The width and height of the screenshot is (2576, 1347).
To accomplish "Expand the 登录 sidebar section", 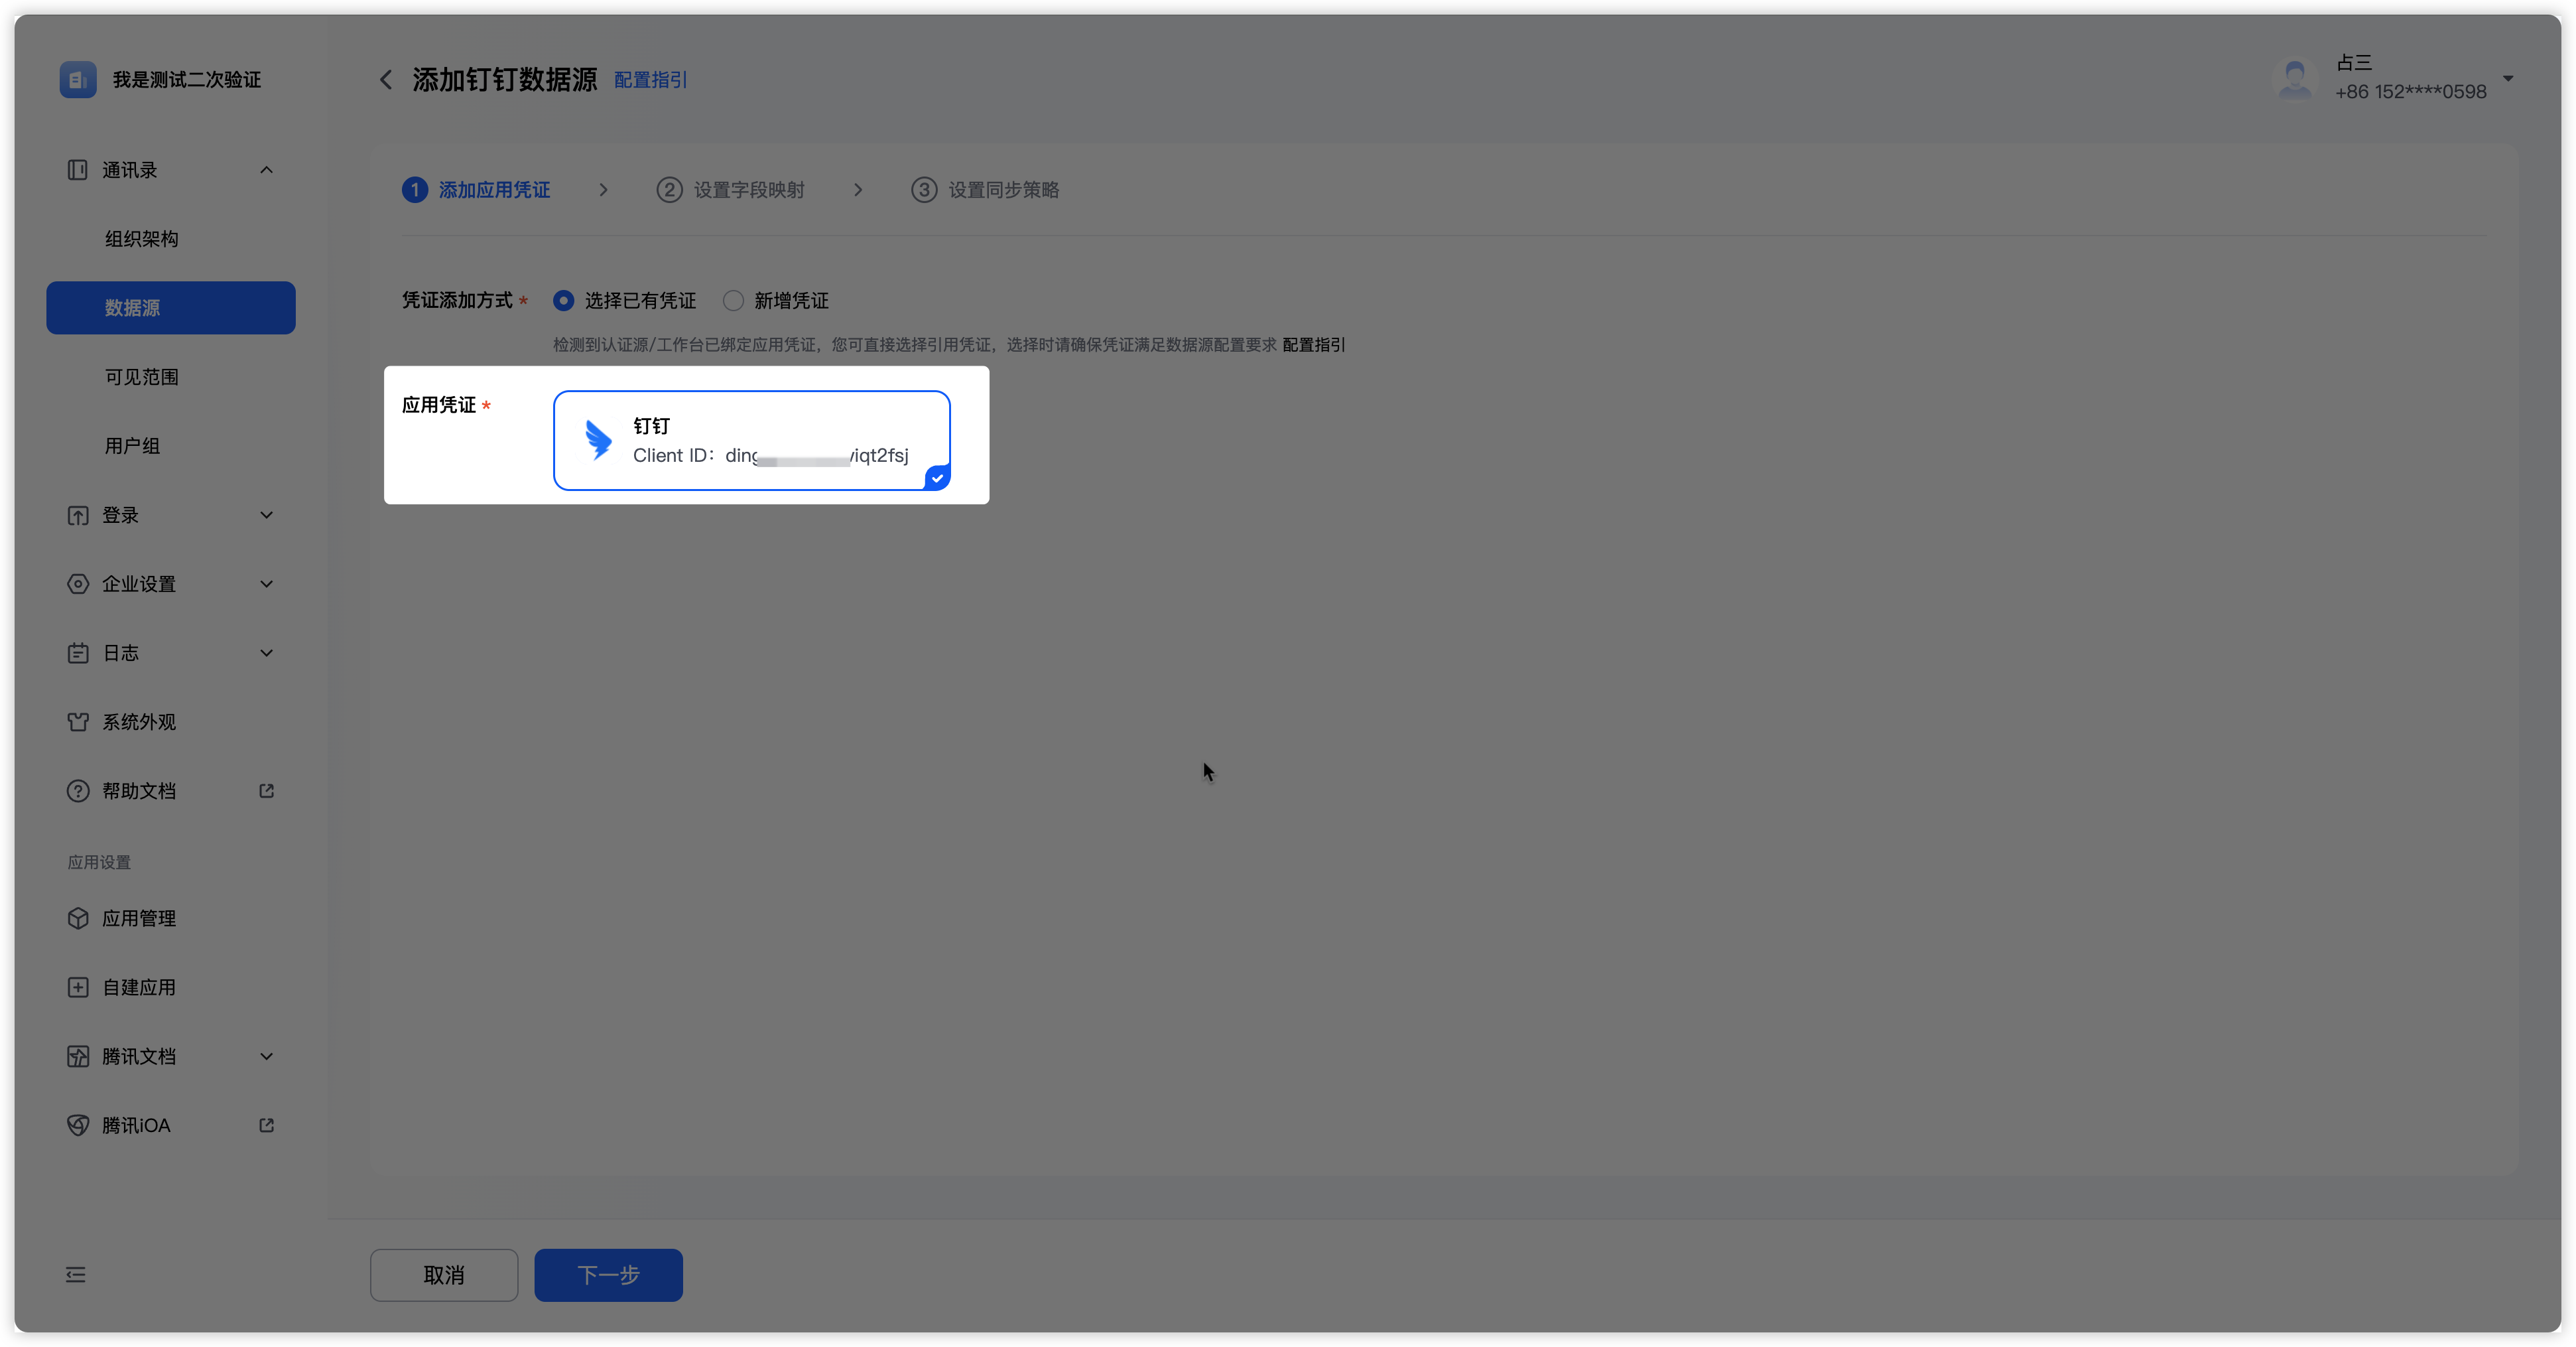I will pyautogui.click(x=266, y=516).
